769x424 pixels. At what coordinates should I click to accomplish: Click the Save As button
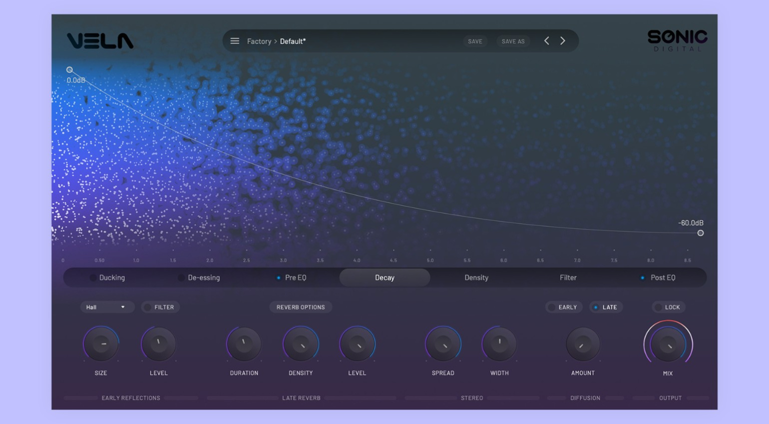click(513, 41)
